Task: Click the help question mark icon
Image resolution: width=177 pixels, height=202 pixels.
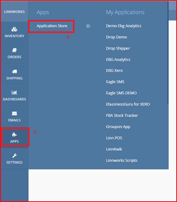Action: 88,26
